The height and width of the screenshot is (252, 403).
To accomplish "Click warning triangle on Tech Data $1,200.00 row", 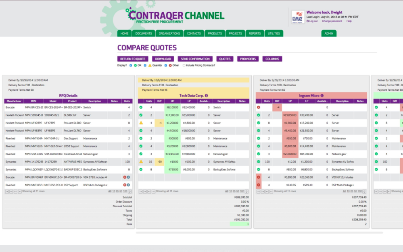I will [x=141, y=123].
